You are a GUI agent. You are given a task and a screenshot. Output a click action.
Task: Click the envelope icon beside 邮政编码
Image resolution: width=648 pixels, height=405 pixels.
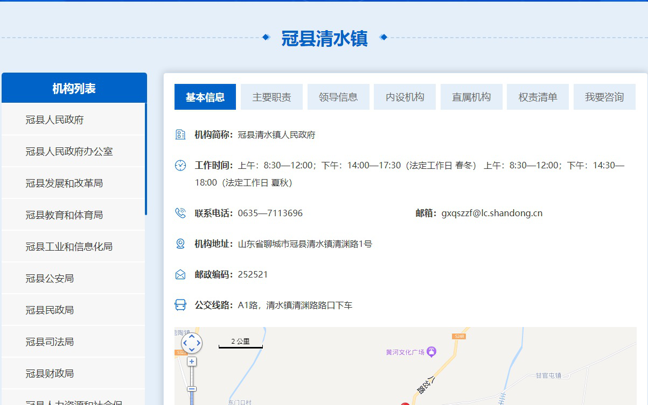tap(180, 275)
